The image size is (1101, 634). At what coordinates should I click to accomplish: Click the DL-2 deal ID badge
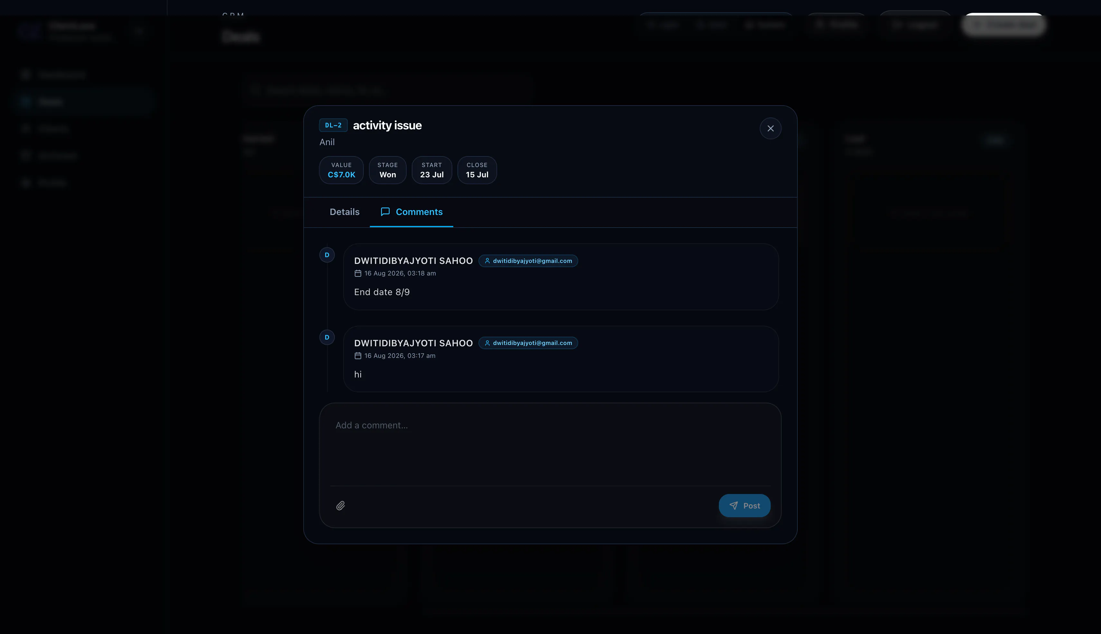(x=333, y=126)
